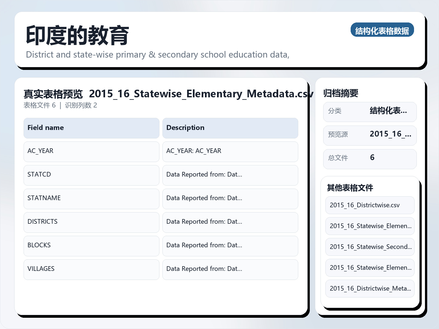Open the 2015_16_Districtwise_Meta... file
The width and height of the screenshot is (439, 329).
click(x=370, y=288)
